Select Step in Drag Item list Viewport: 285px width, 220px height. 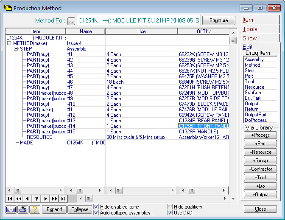[x=260, y=71]
